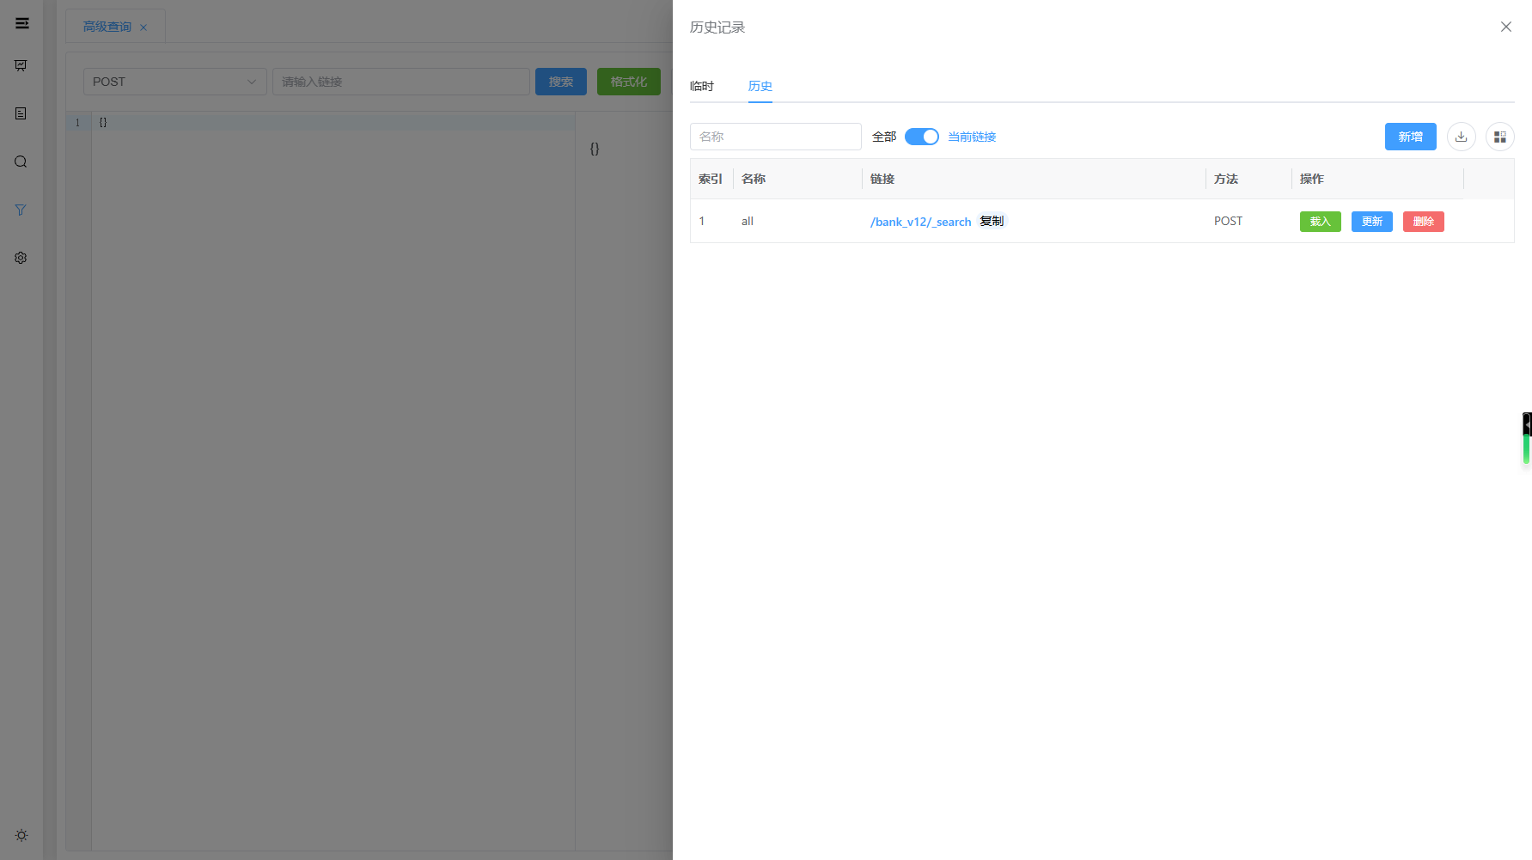Select the funnel filter icon in the sidebar

(x=21, y=210)
